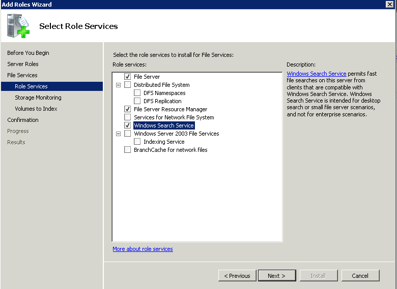Uncheck Windows Search Service checkbox
397x289 pixels.
point(128,125)
